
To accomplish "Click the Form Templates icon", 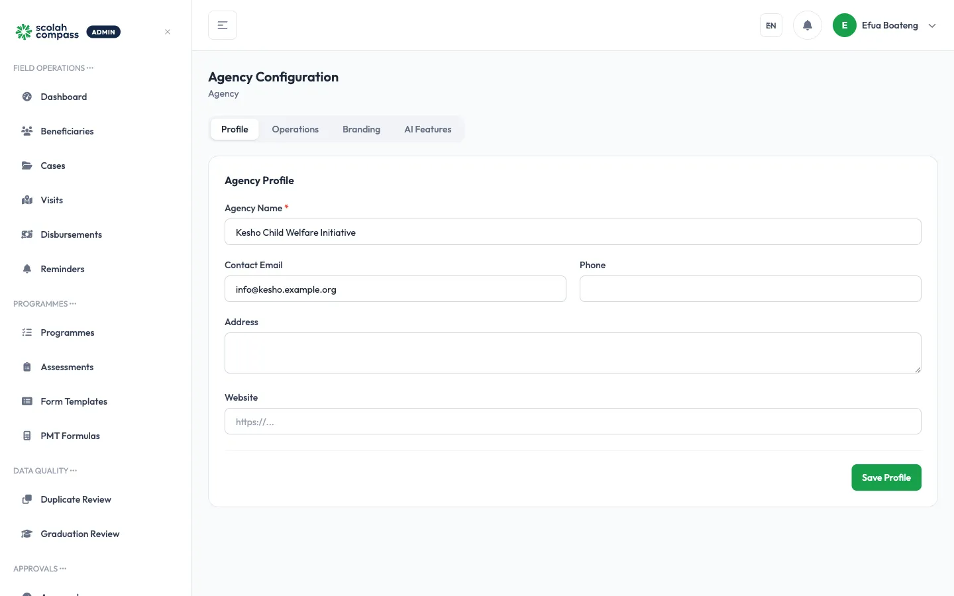I will [x=27, y=401].
